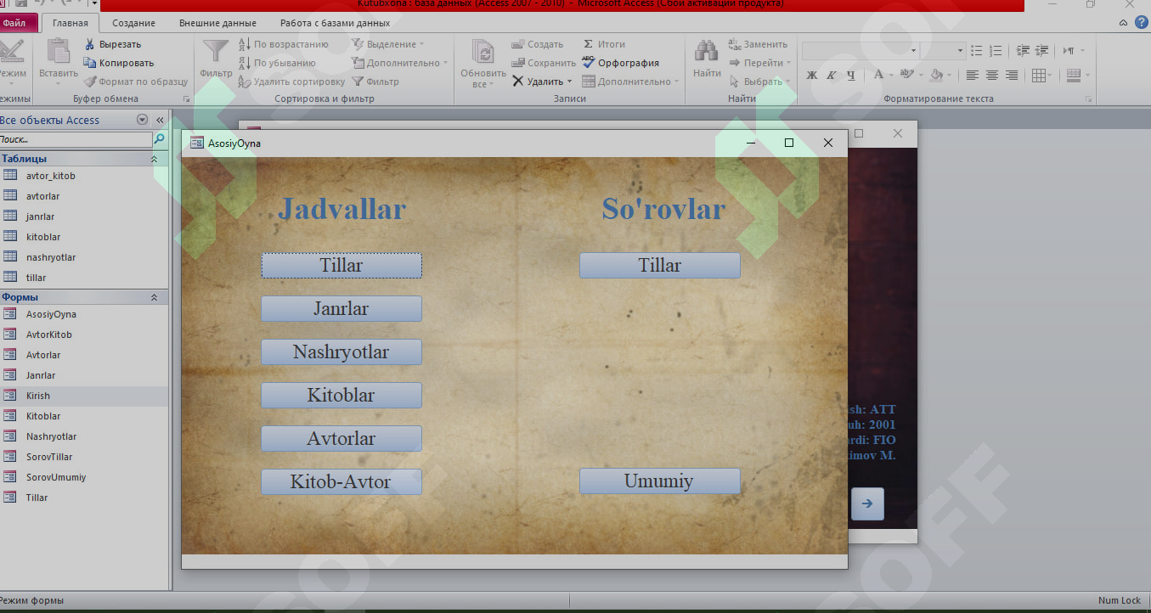The height and width of the screenshot is (613, 1151).
Task: Click the Kitoblar button in AsosiyOyna
Action: click(341, 396)
